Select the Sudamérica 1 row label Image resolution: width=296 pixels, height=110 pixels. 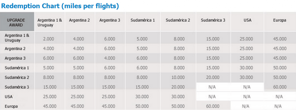pos(17,68)
